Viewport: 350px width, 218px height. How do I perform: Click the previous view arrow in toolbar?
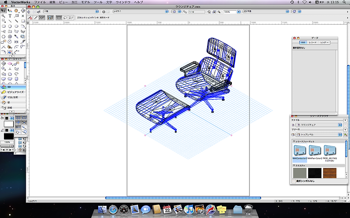coord(29,12)
